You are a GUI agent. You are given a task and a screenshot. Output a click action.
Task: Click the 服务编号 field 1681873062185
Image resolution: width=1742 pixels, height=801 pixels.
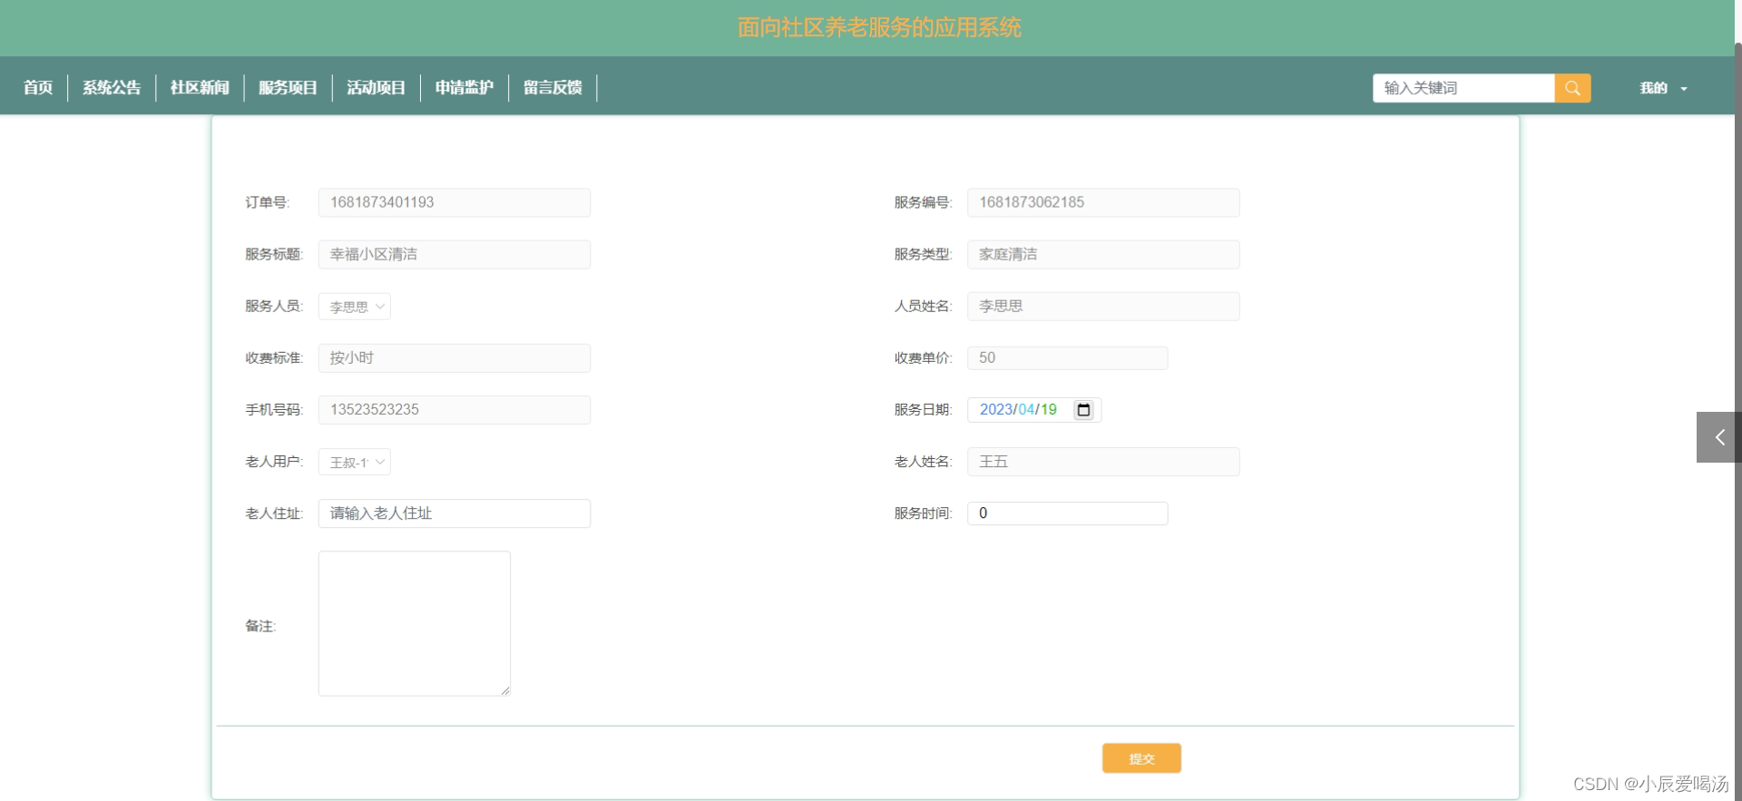point(1103,202)
